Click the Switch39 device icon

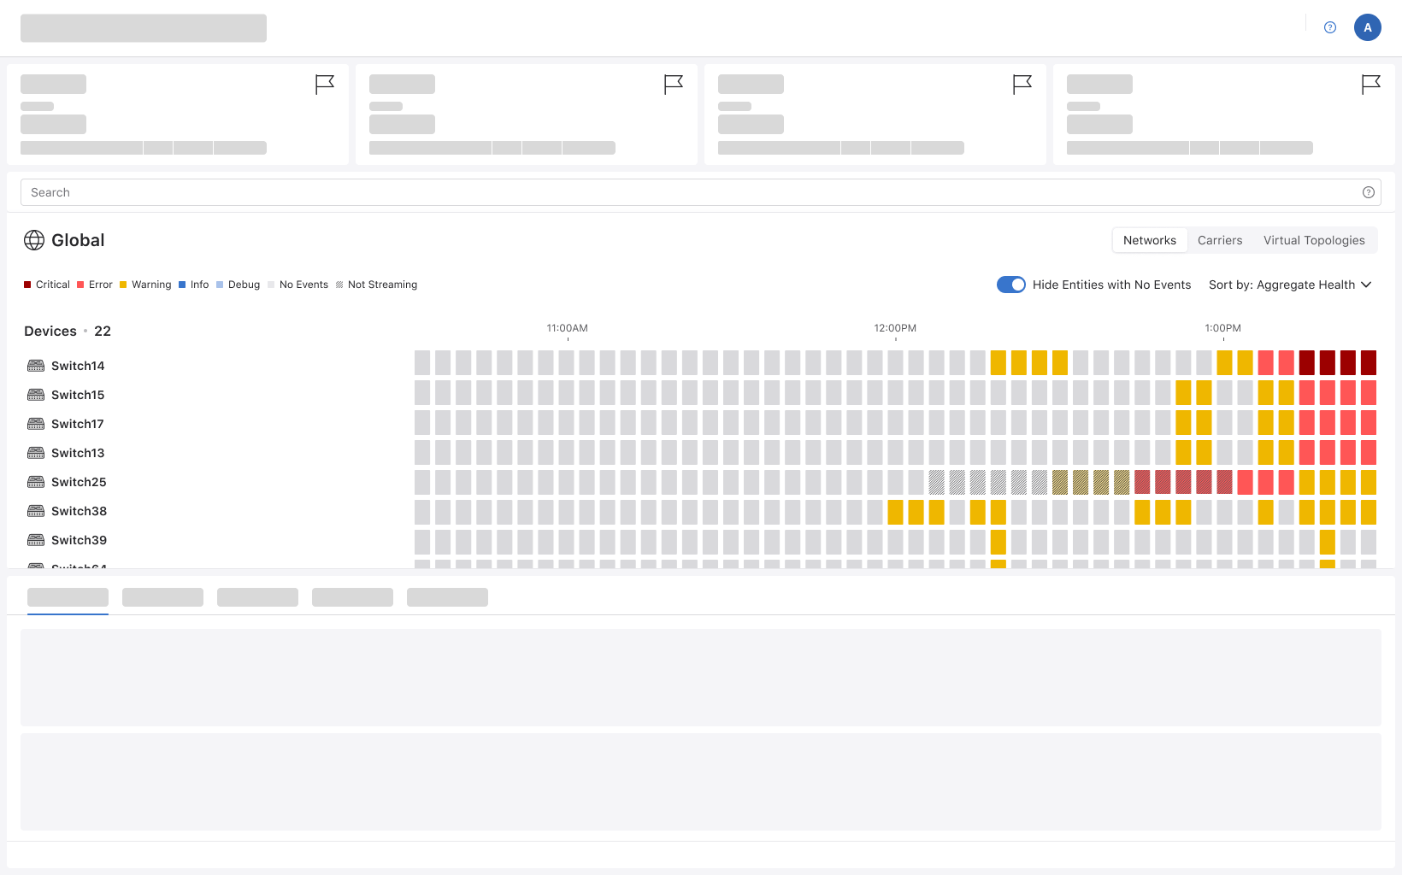[x=36, y=540]
